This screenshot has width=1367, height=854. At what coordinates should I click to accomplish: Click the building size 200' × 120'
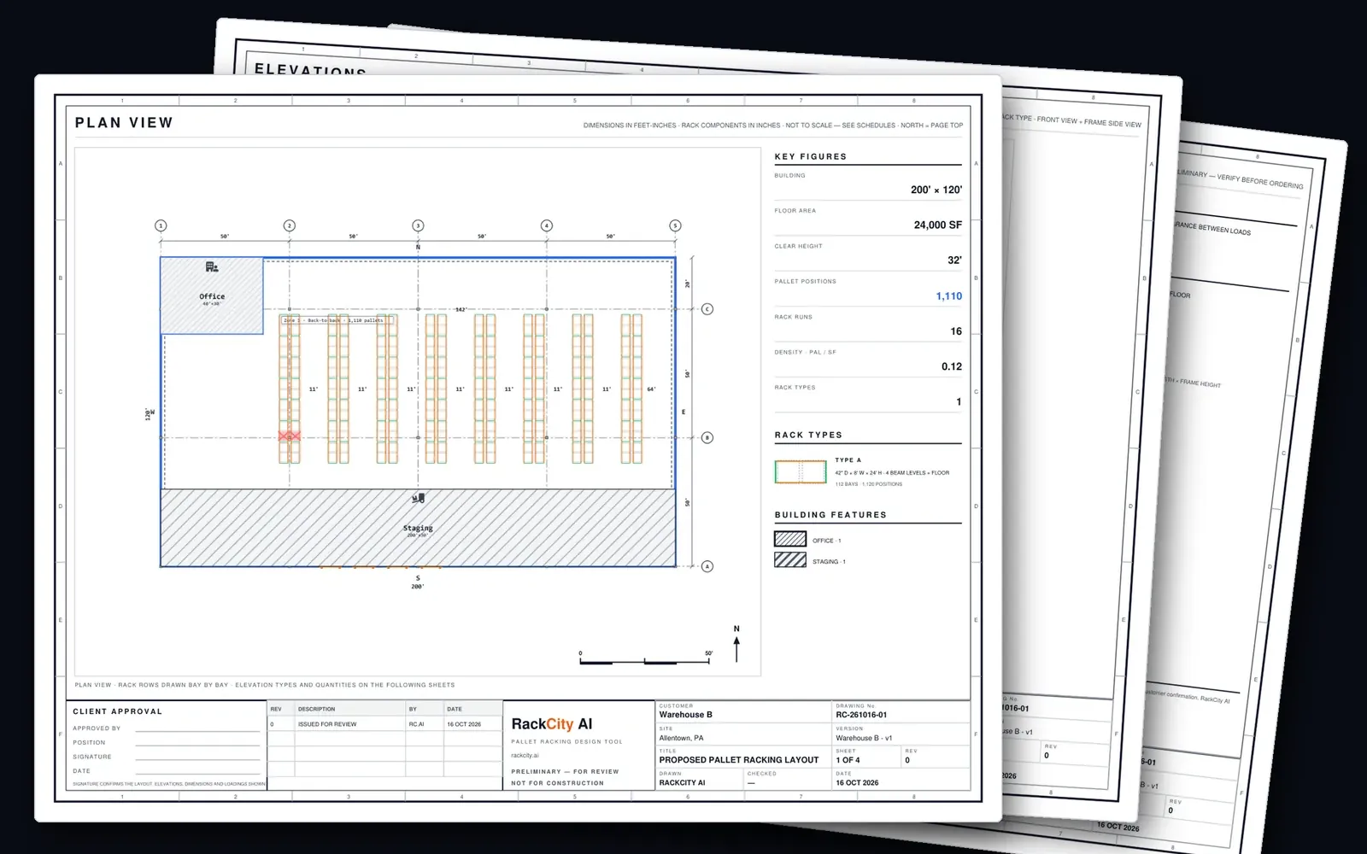[x=936, y=190]
